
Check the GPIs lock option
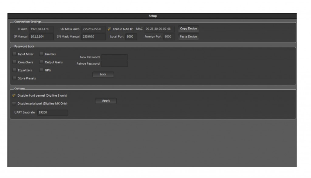tap(41, 70)
